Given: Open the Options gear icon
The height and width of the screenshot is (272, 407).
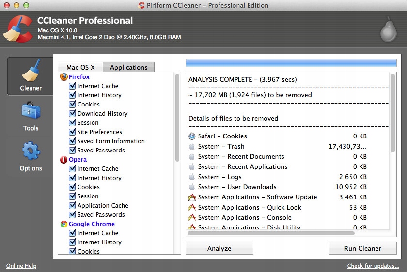Looking at the screenshot, I should pyautogui.click(x=31, y=151).
